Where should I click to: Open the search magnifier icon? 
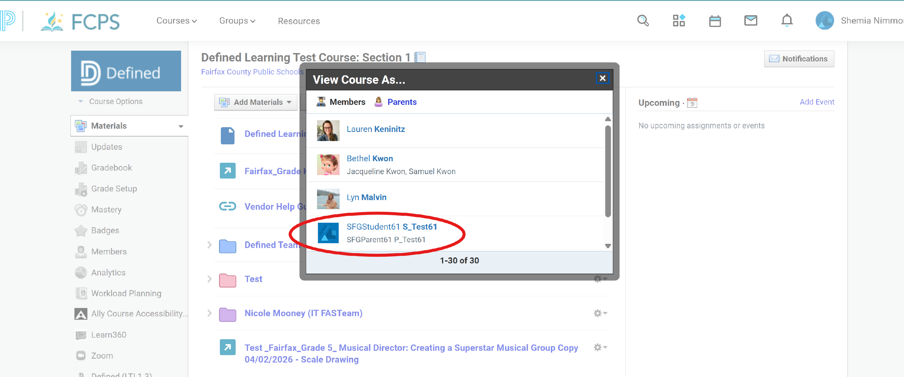tap(643, 21)
